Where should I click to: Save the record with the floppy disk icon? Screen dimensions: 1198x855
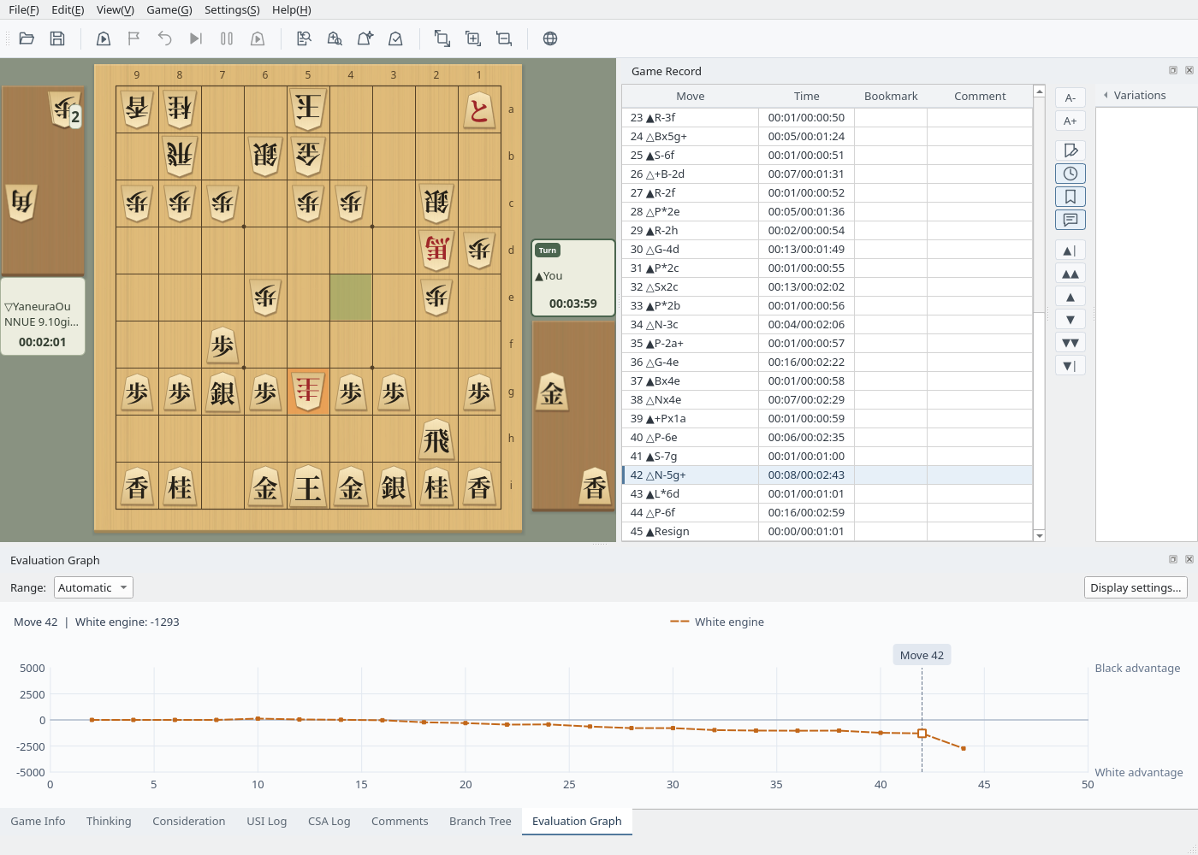point(57,38)
